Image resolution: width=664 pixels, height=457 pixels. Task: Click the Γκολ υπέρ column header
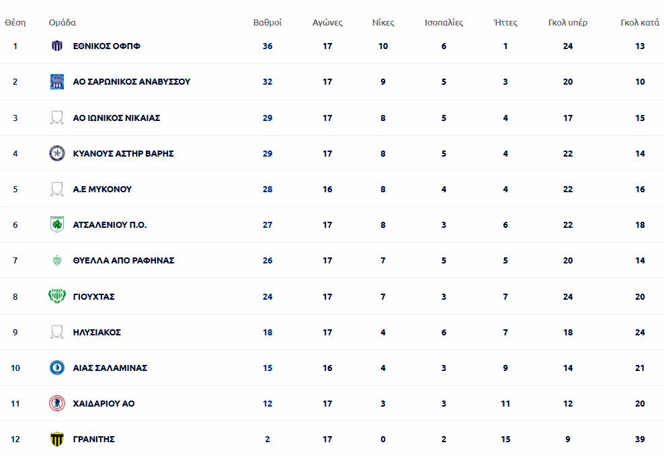pyautogui.click(x=568, y=22)
